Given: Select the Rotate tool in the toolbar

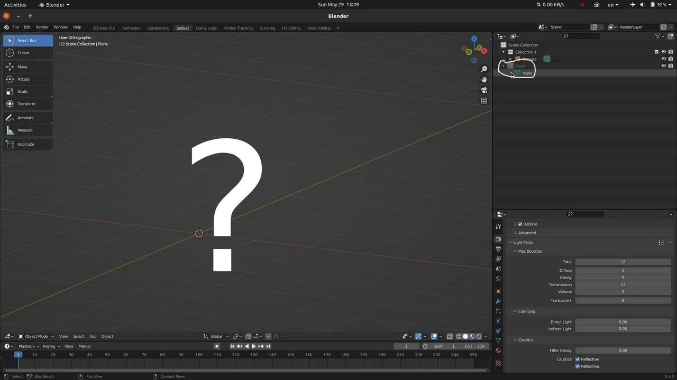Looking at the screenshot, I should pyautogui.click(x=23, y=79).
